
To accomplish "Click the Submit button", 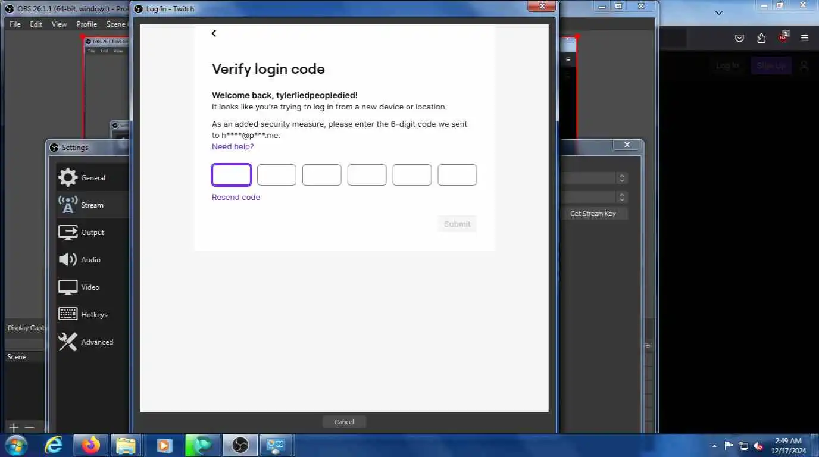I will tap(457, 224).
